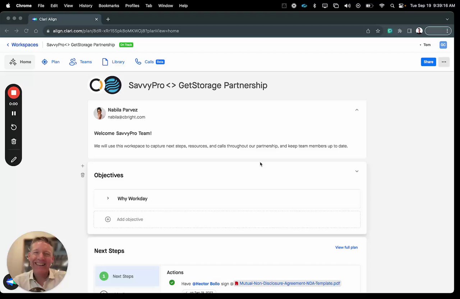Click the browser forward arrow

17,31
